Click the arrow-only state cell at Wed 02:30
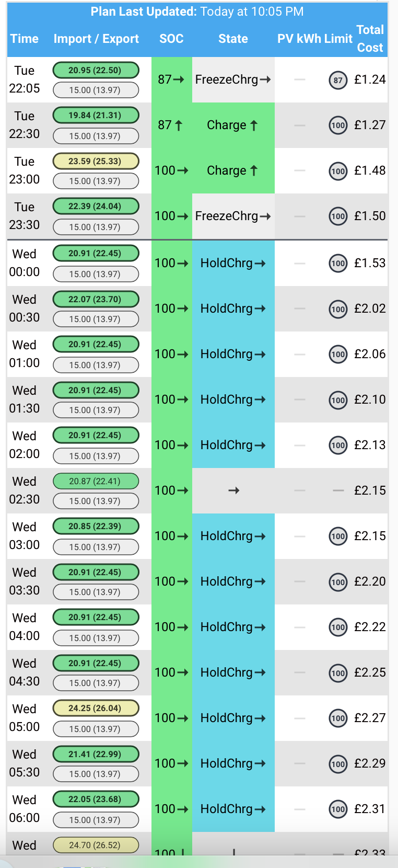 [x=233, y=490]
